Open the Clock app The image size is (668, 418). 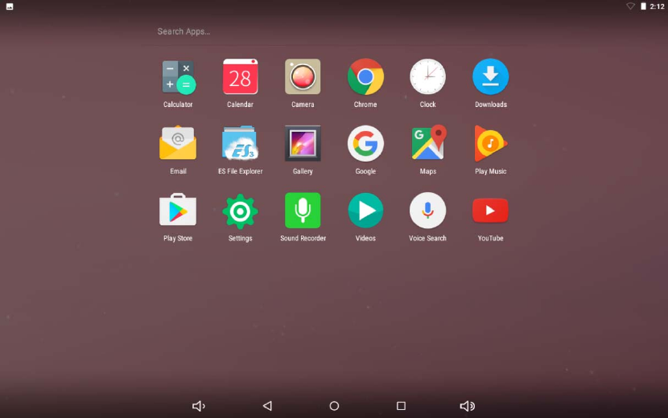427,77
